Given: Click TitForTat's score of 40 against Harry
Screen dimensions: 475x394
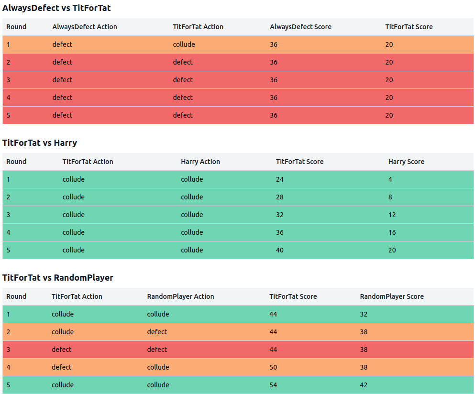Looking at the screenshot, I should [280, 250].
